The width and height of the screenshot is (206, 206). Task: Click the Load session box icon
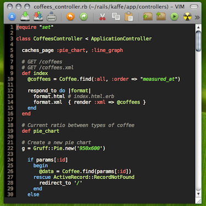pyautogui.click(x=148, y=16)
